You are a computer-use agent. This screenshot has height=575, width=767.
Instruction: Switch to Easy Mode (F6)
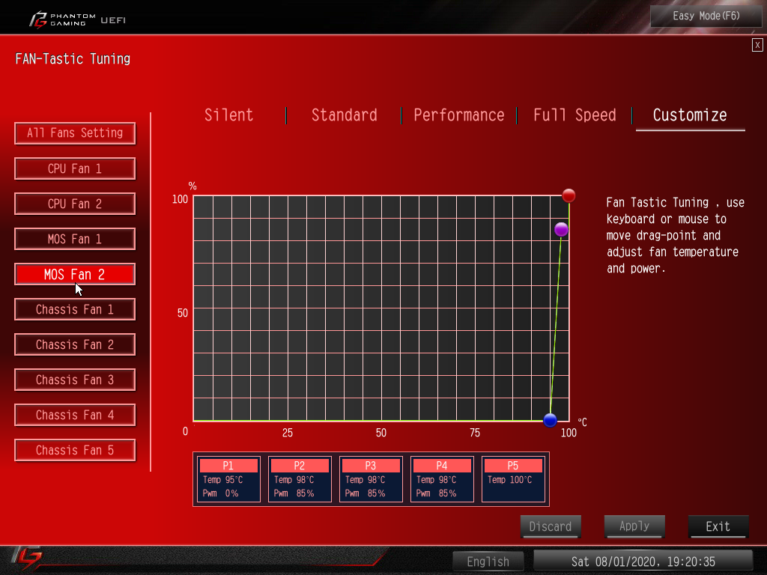tap(706, 16)
